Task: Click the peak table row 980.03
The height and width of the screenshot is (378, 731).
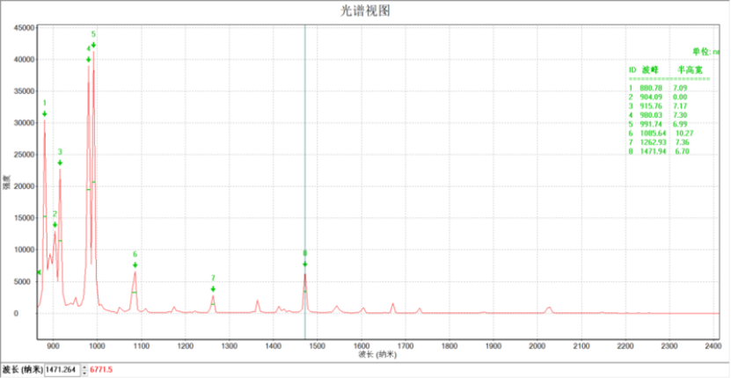Action: click(x=658, y=115)
